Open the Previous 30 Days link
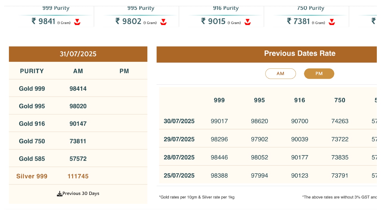 coord(81,193)
